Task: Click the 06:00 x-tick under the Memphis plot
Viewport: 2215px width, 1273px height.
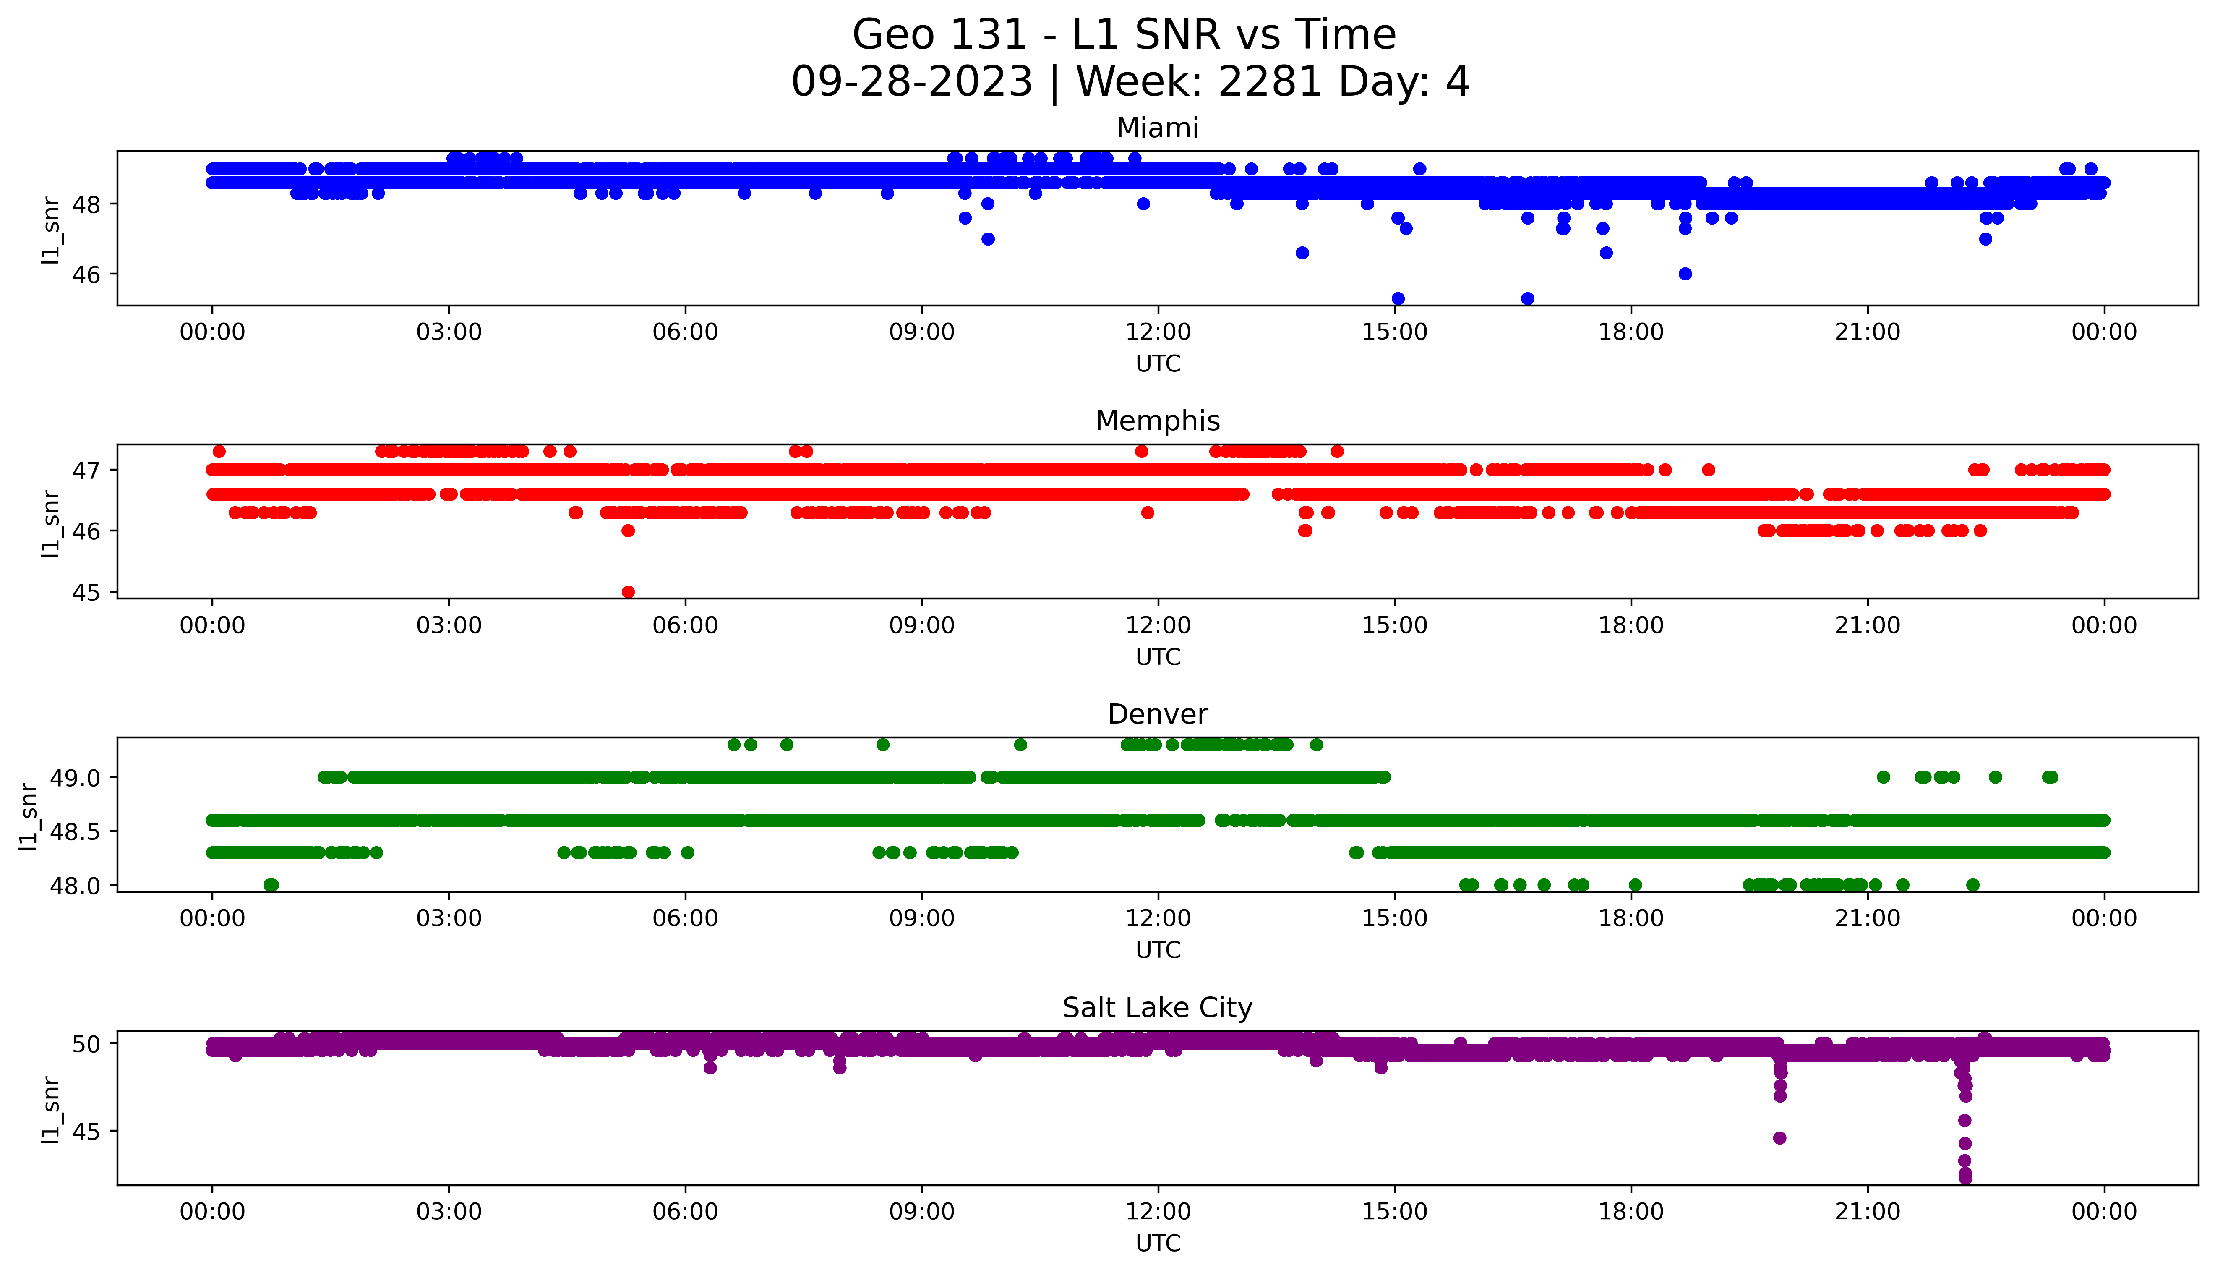Action: [x=685, y=625]
